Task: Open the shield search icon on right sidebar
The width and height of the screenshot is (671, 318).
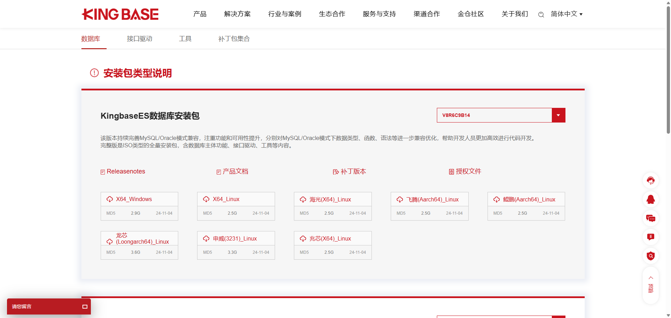Action: (651, 256)
